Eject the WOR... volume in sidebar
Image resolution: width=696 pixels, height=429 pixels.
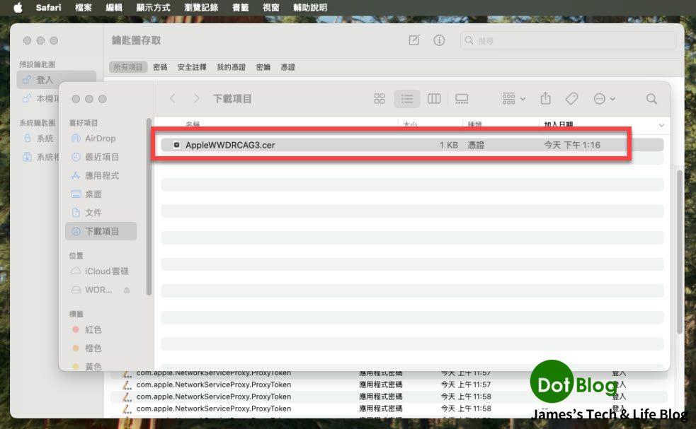point(127,290)
